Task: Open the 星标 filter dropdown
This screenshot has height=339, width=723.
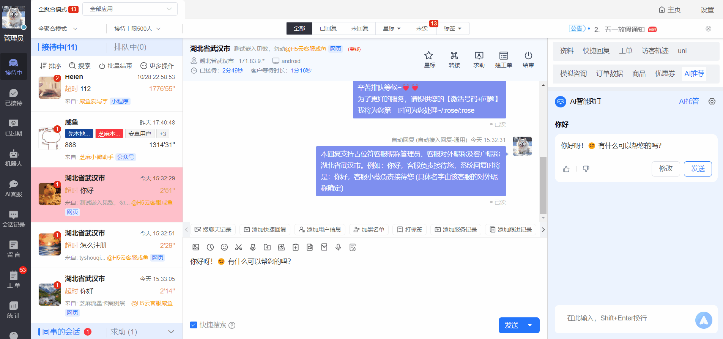Action: (392, 28)
